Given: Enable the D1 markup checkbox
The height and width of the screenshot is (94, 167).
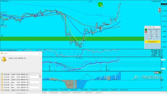Looking at the screenshot, I should (x=154, y=33).
